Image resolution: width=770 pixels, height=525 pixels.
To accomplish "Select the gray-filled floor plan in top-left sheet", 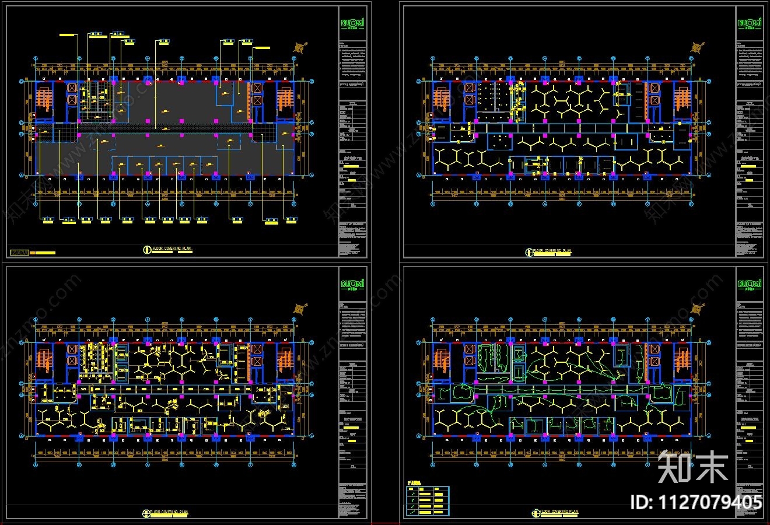I will [x=164, y=128].
